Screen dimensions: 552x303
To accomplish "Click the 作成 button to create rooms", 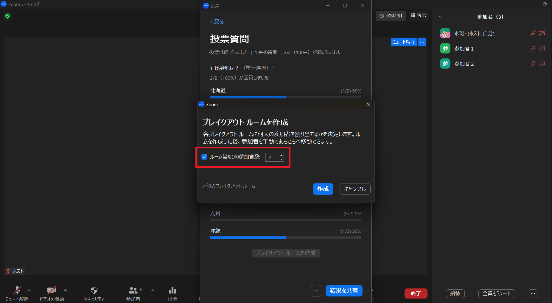I will [x=323, y=189].
